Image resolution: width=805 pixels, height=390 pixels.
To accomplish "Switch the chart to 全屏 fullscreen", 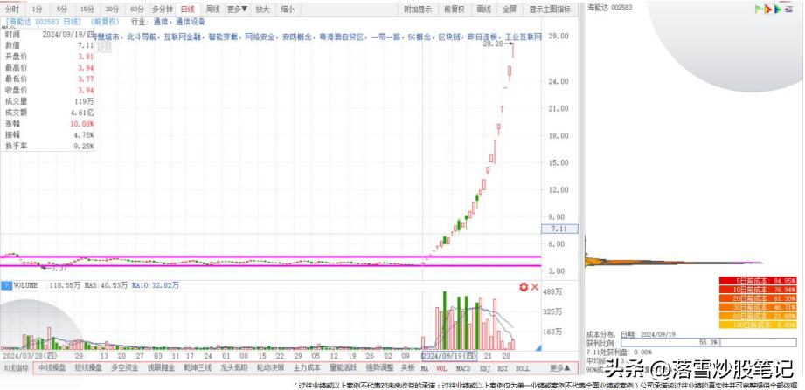I will click(510, 10).
